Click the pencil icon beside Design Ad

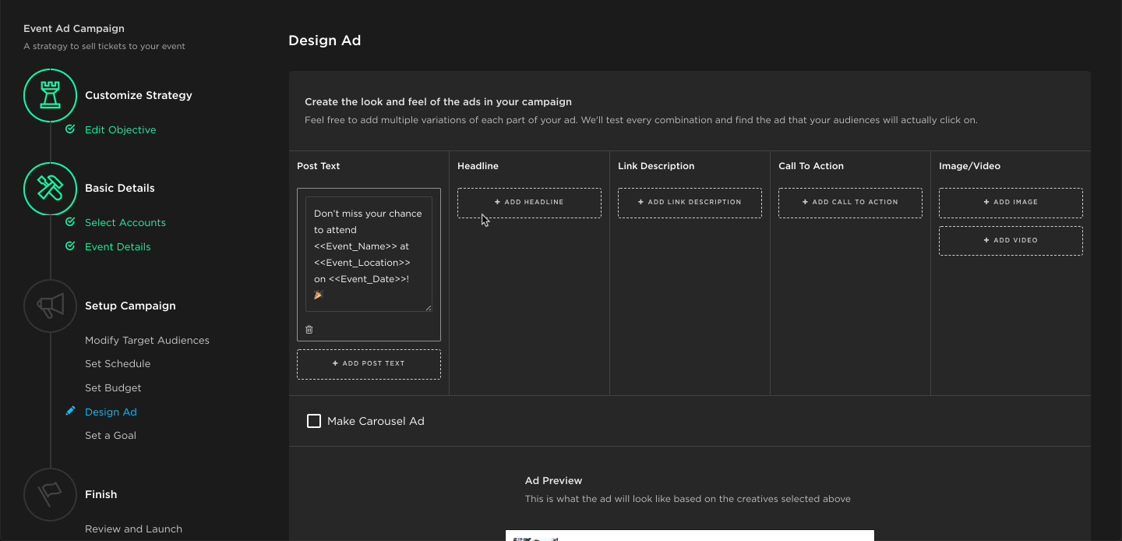[70, 411]
